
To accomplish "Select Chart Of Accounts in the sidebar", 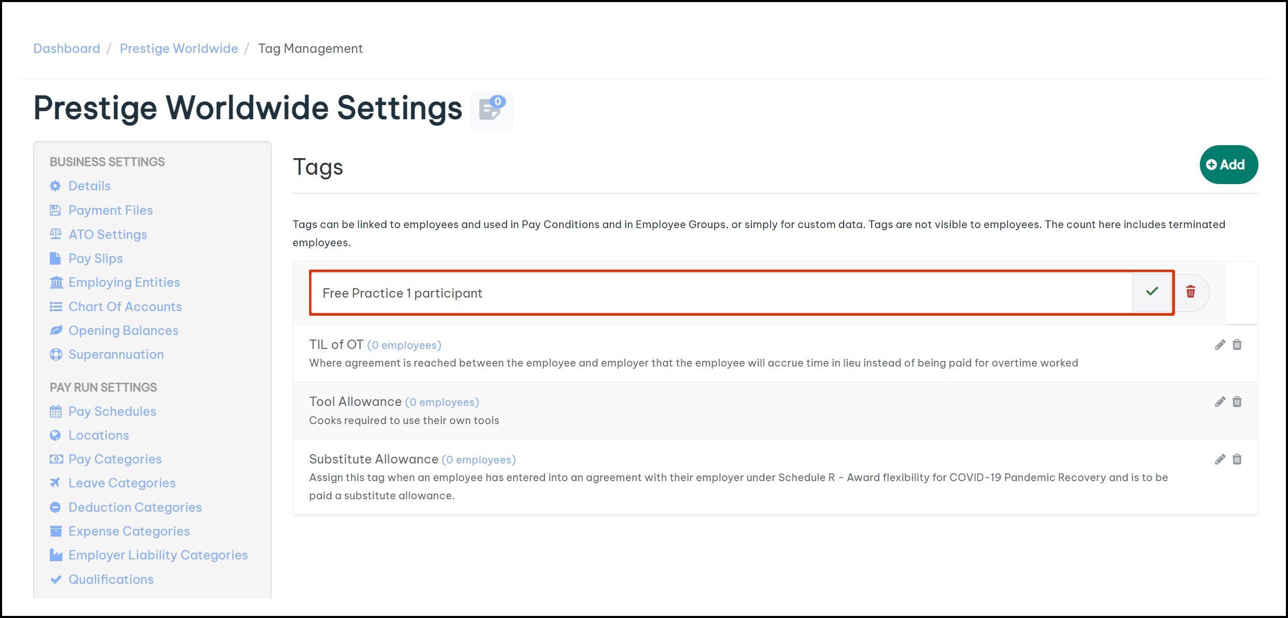I will pyautogui.click(x=125, y=306).
